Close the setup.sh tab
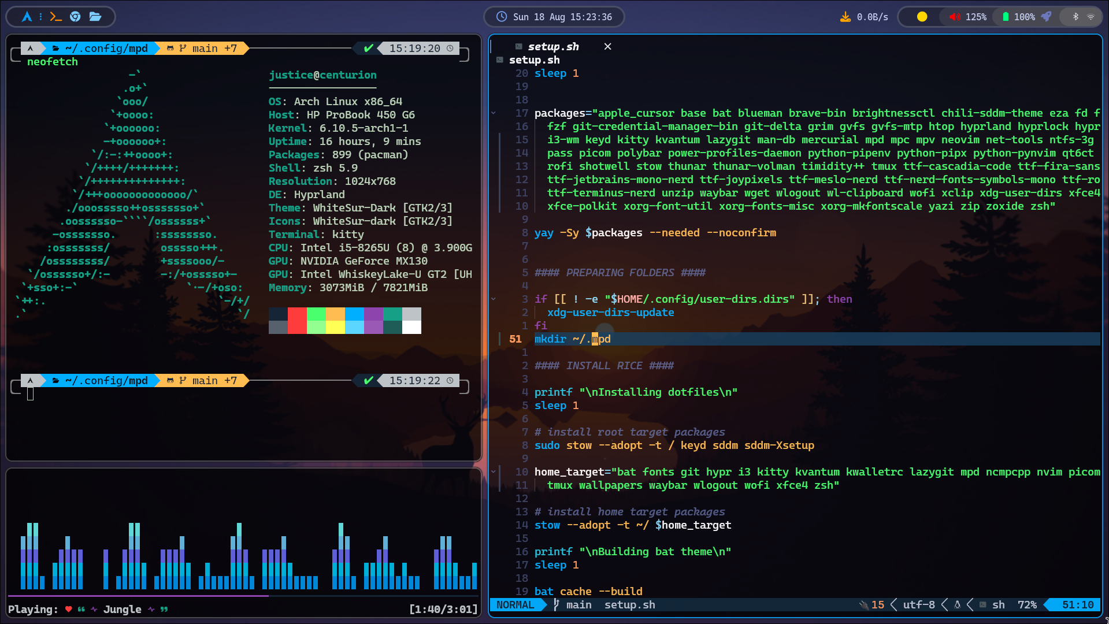The image size is (1109, 624). pos(607,47)
